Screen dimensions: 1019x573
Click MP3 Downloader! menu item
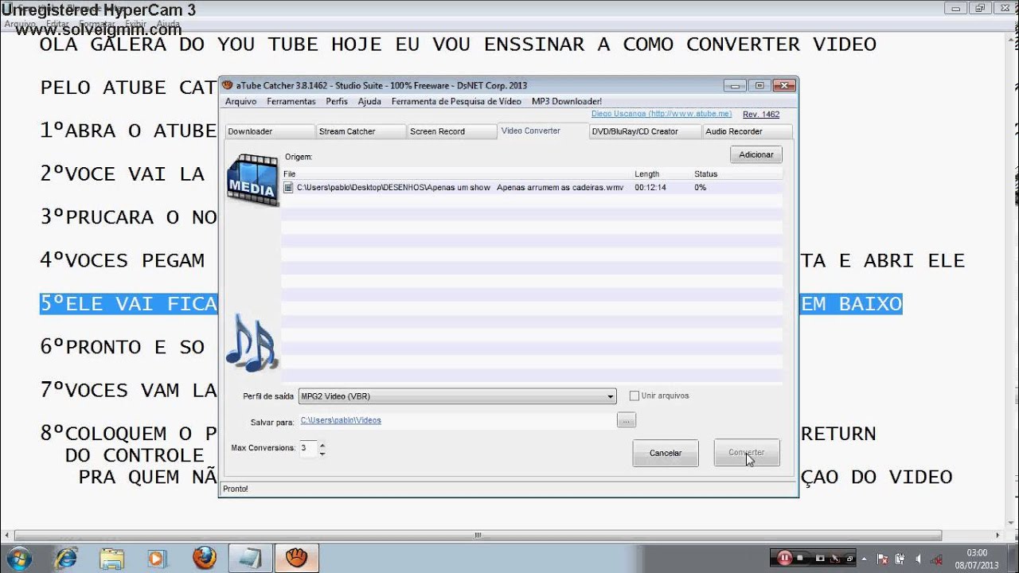coord(567,101)
